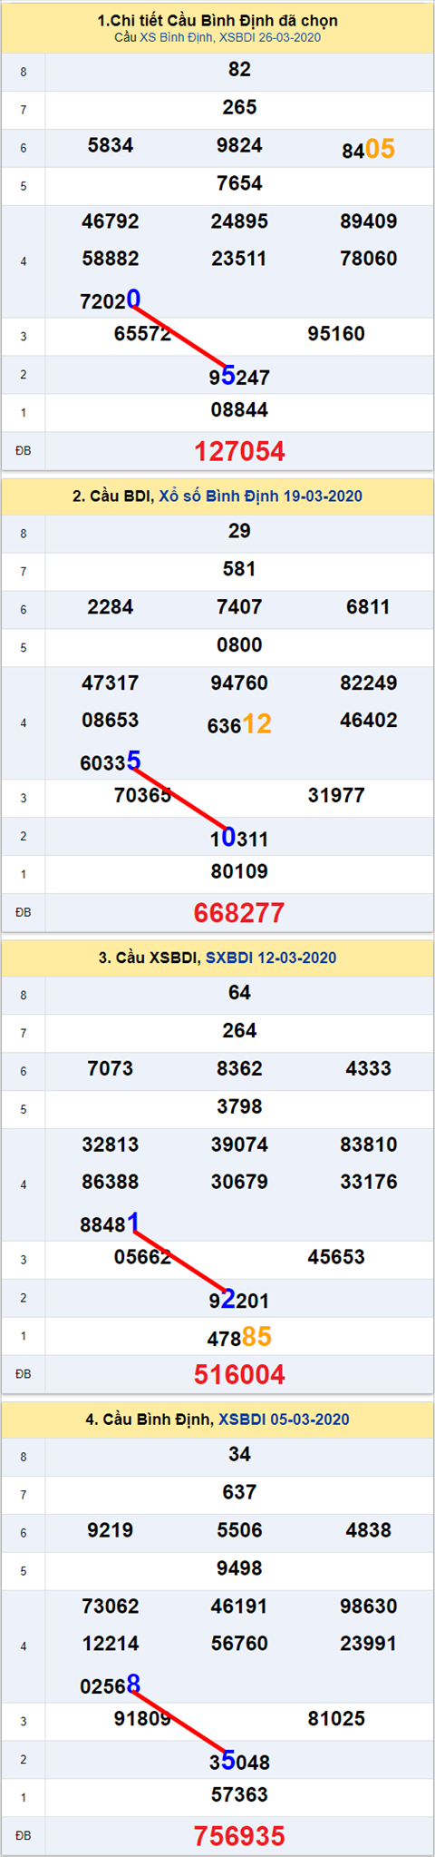
Task: Click second prize number 92201
Action: coord(239,1299)
